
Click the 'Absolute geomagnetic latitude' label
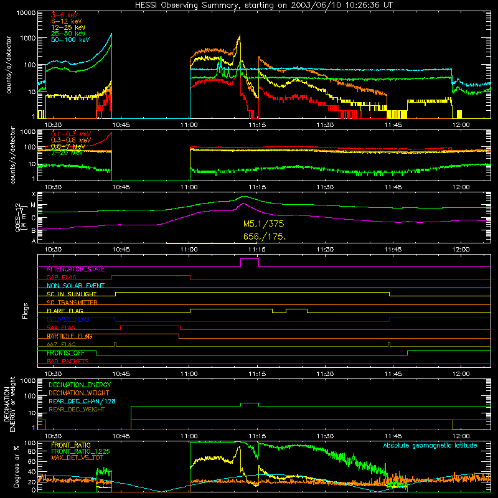coord(430,446)
